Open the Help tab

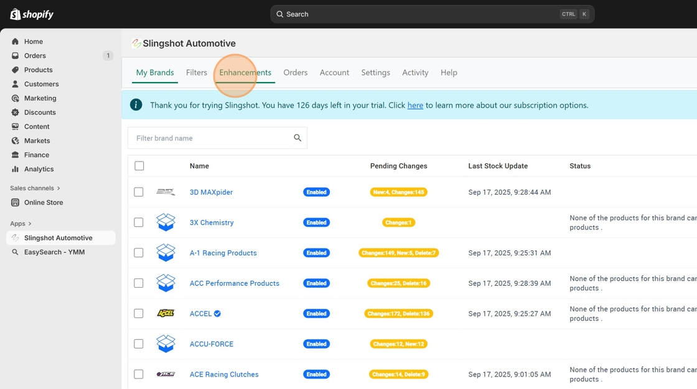(x=449, y=72)
